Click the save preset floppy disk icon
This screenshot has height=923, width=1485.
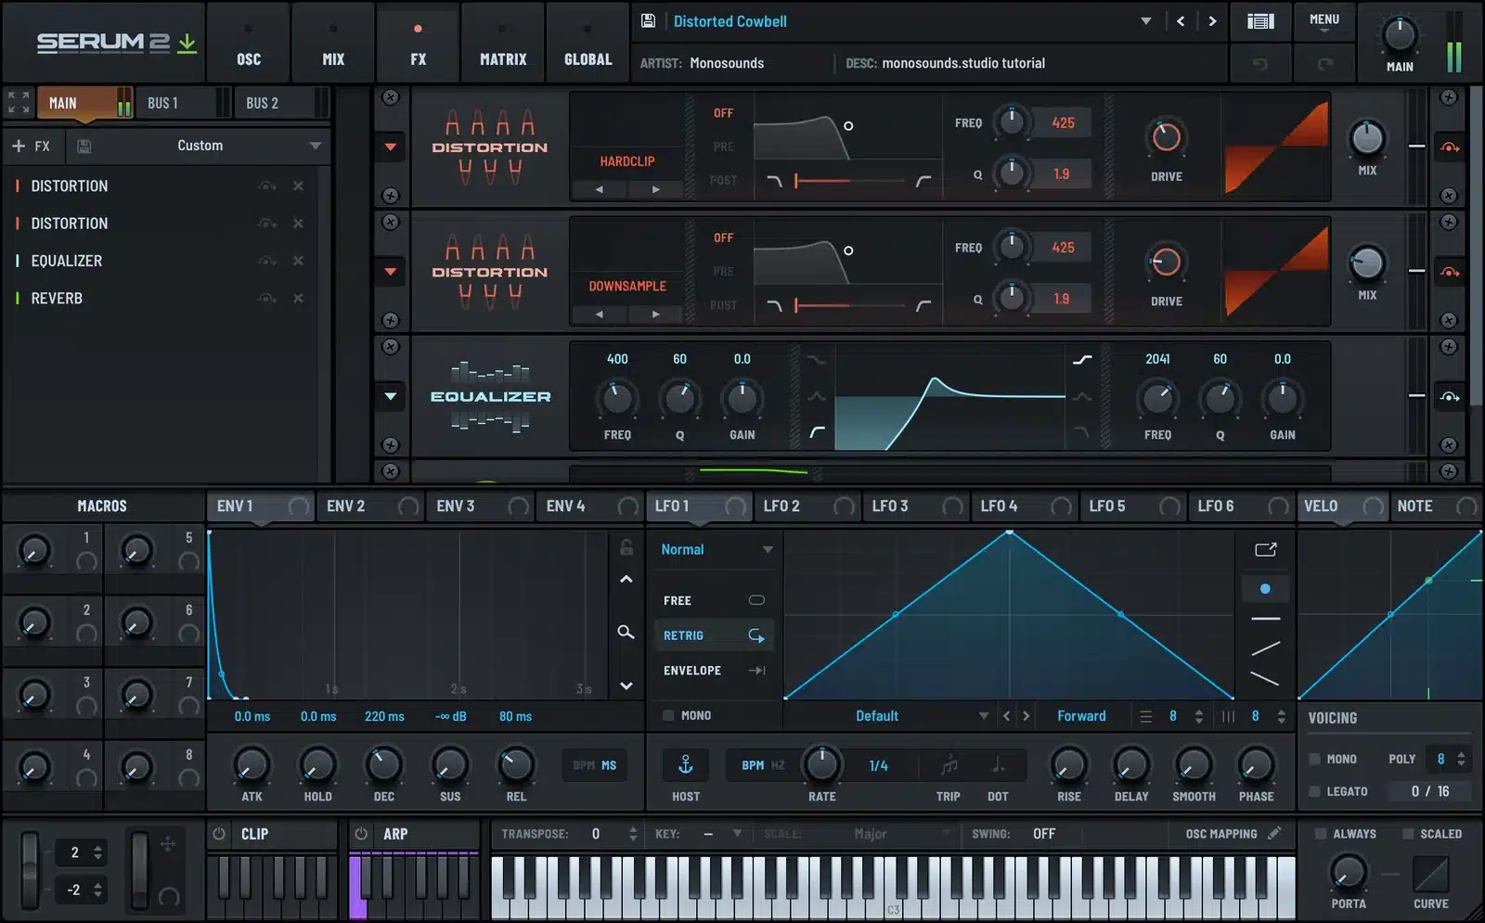click(649, 20)
